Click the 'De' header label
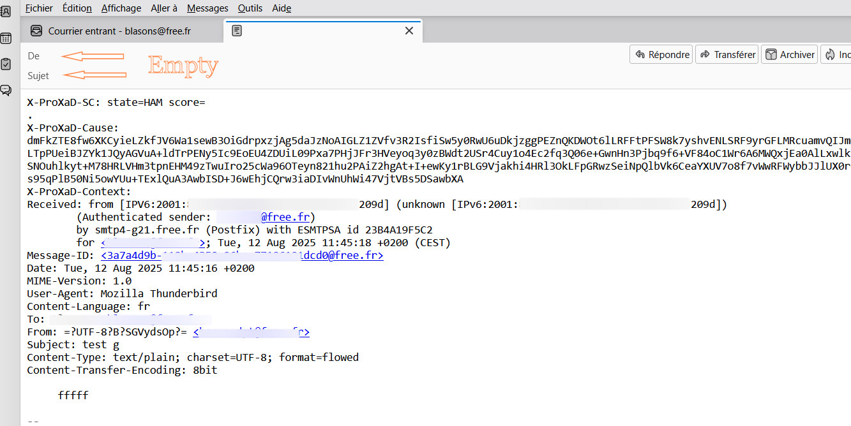 (34, 56)
